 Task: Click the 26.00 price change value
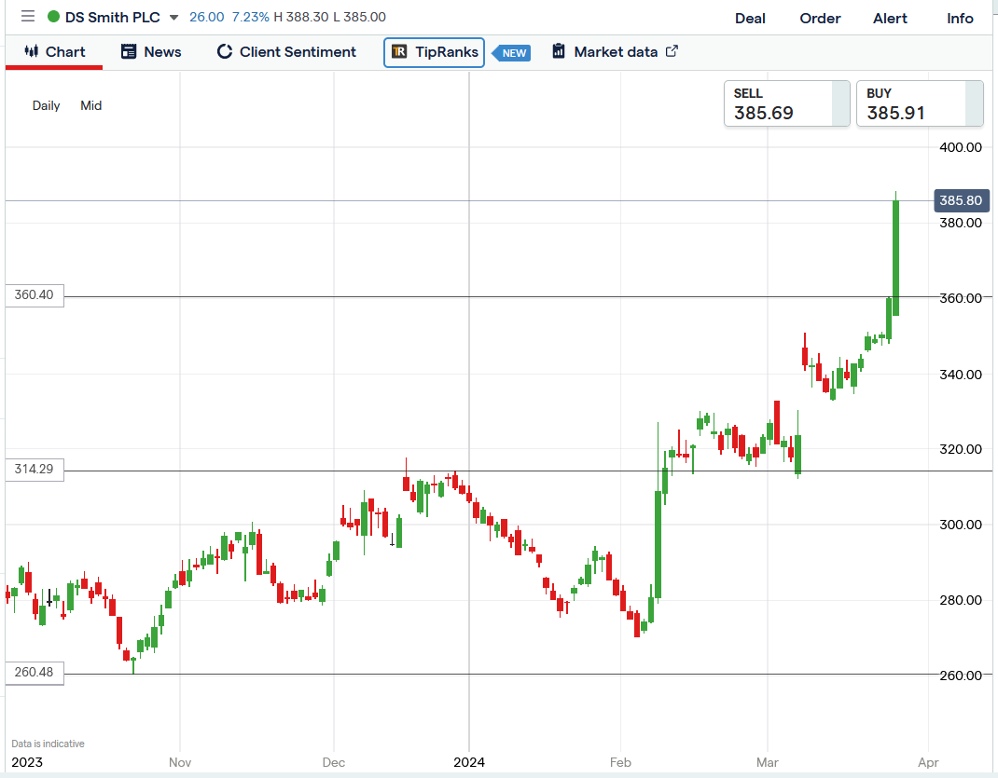(x=206, y=17)
